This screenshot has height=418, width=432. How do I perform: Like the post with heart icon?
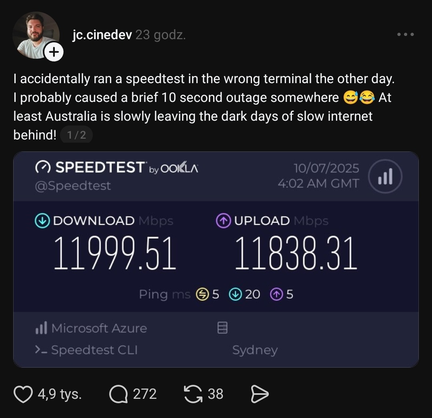click(x=23, y=394)
